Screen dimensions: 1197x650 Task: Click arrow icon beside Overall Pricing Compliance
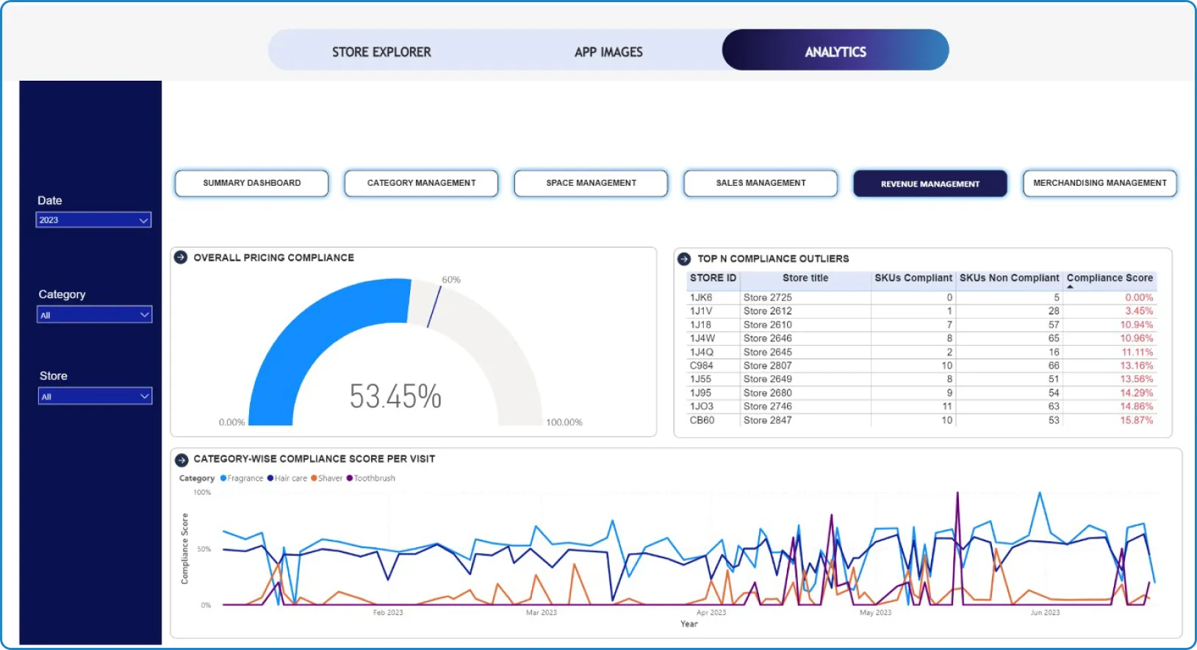pos(180,257)
